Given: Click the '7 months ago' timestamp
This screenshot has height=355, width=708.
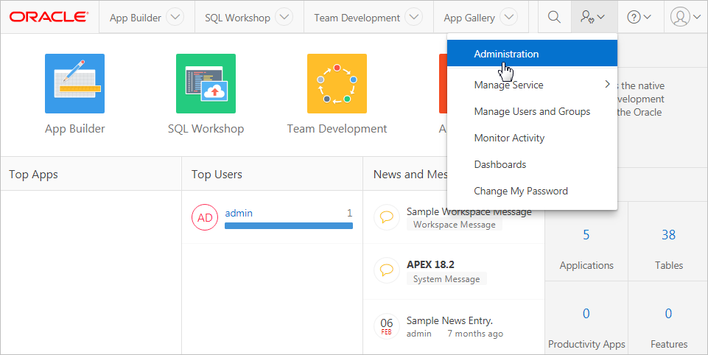Looking at the screenshot, I should tap(475, 334).
